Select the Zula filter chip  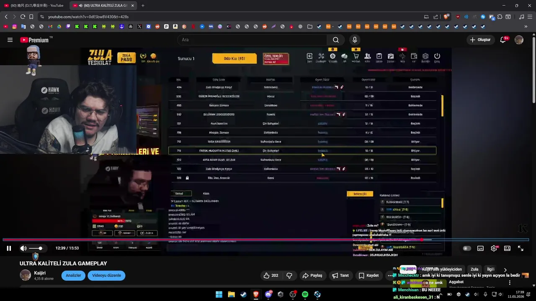click(474, 269)
